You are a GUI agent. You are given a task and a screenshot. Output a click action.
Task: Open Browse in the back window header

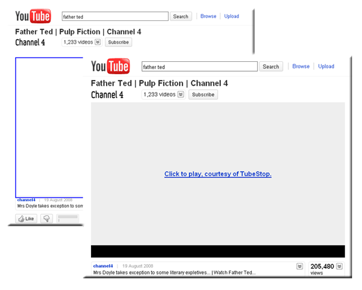coord(208,16)
